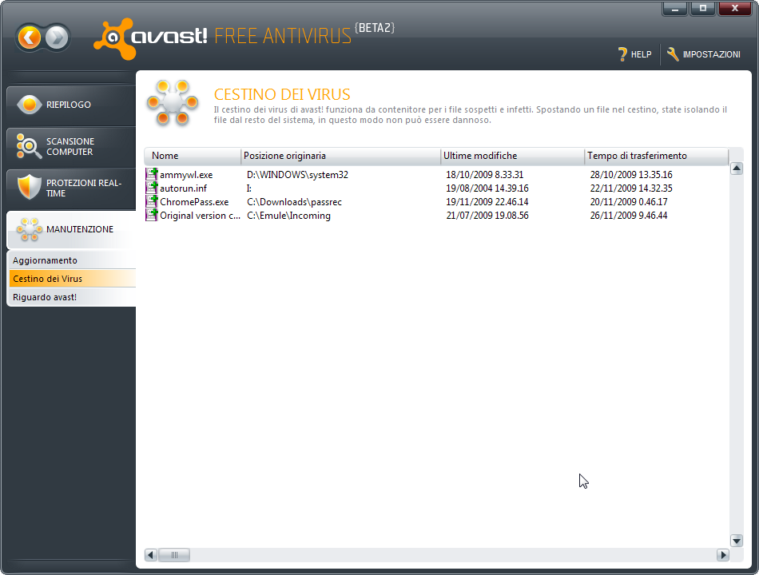
Task: Sort by Ultime modifiche column header
Action: tap(513, 156)
